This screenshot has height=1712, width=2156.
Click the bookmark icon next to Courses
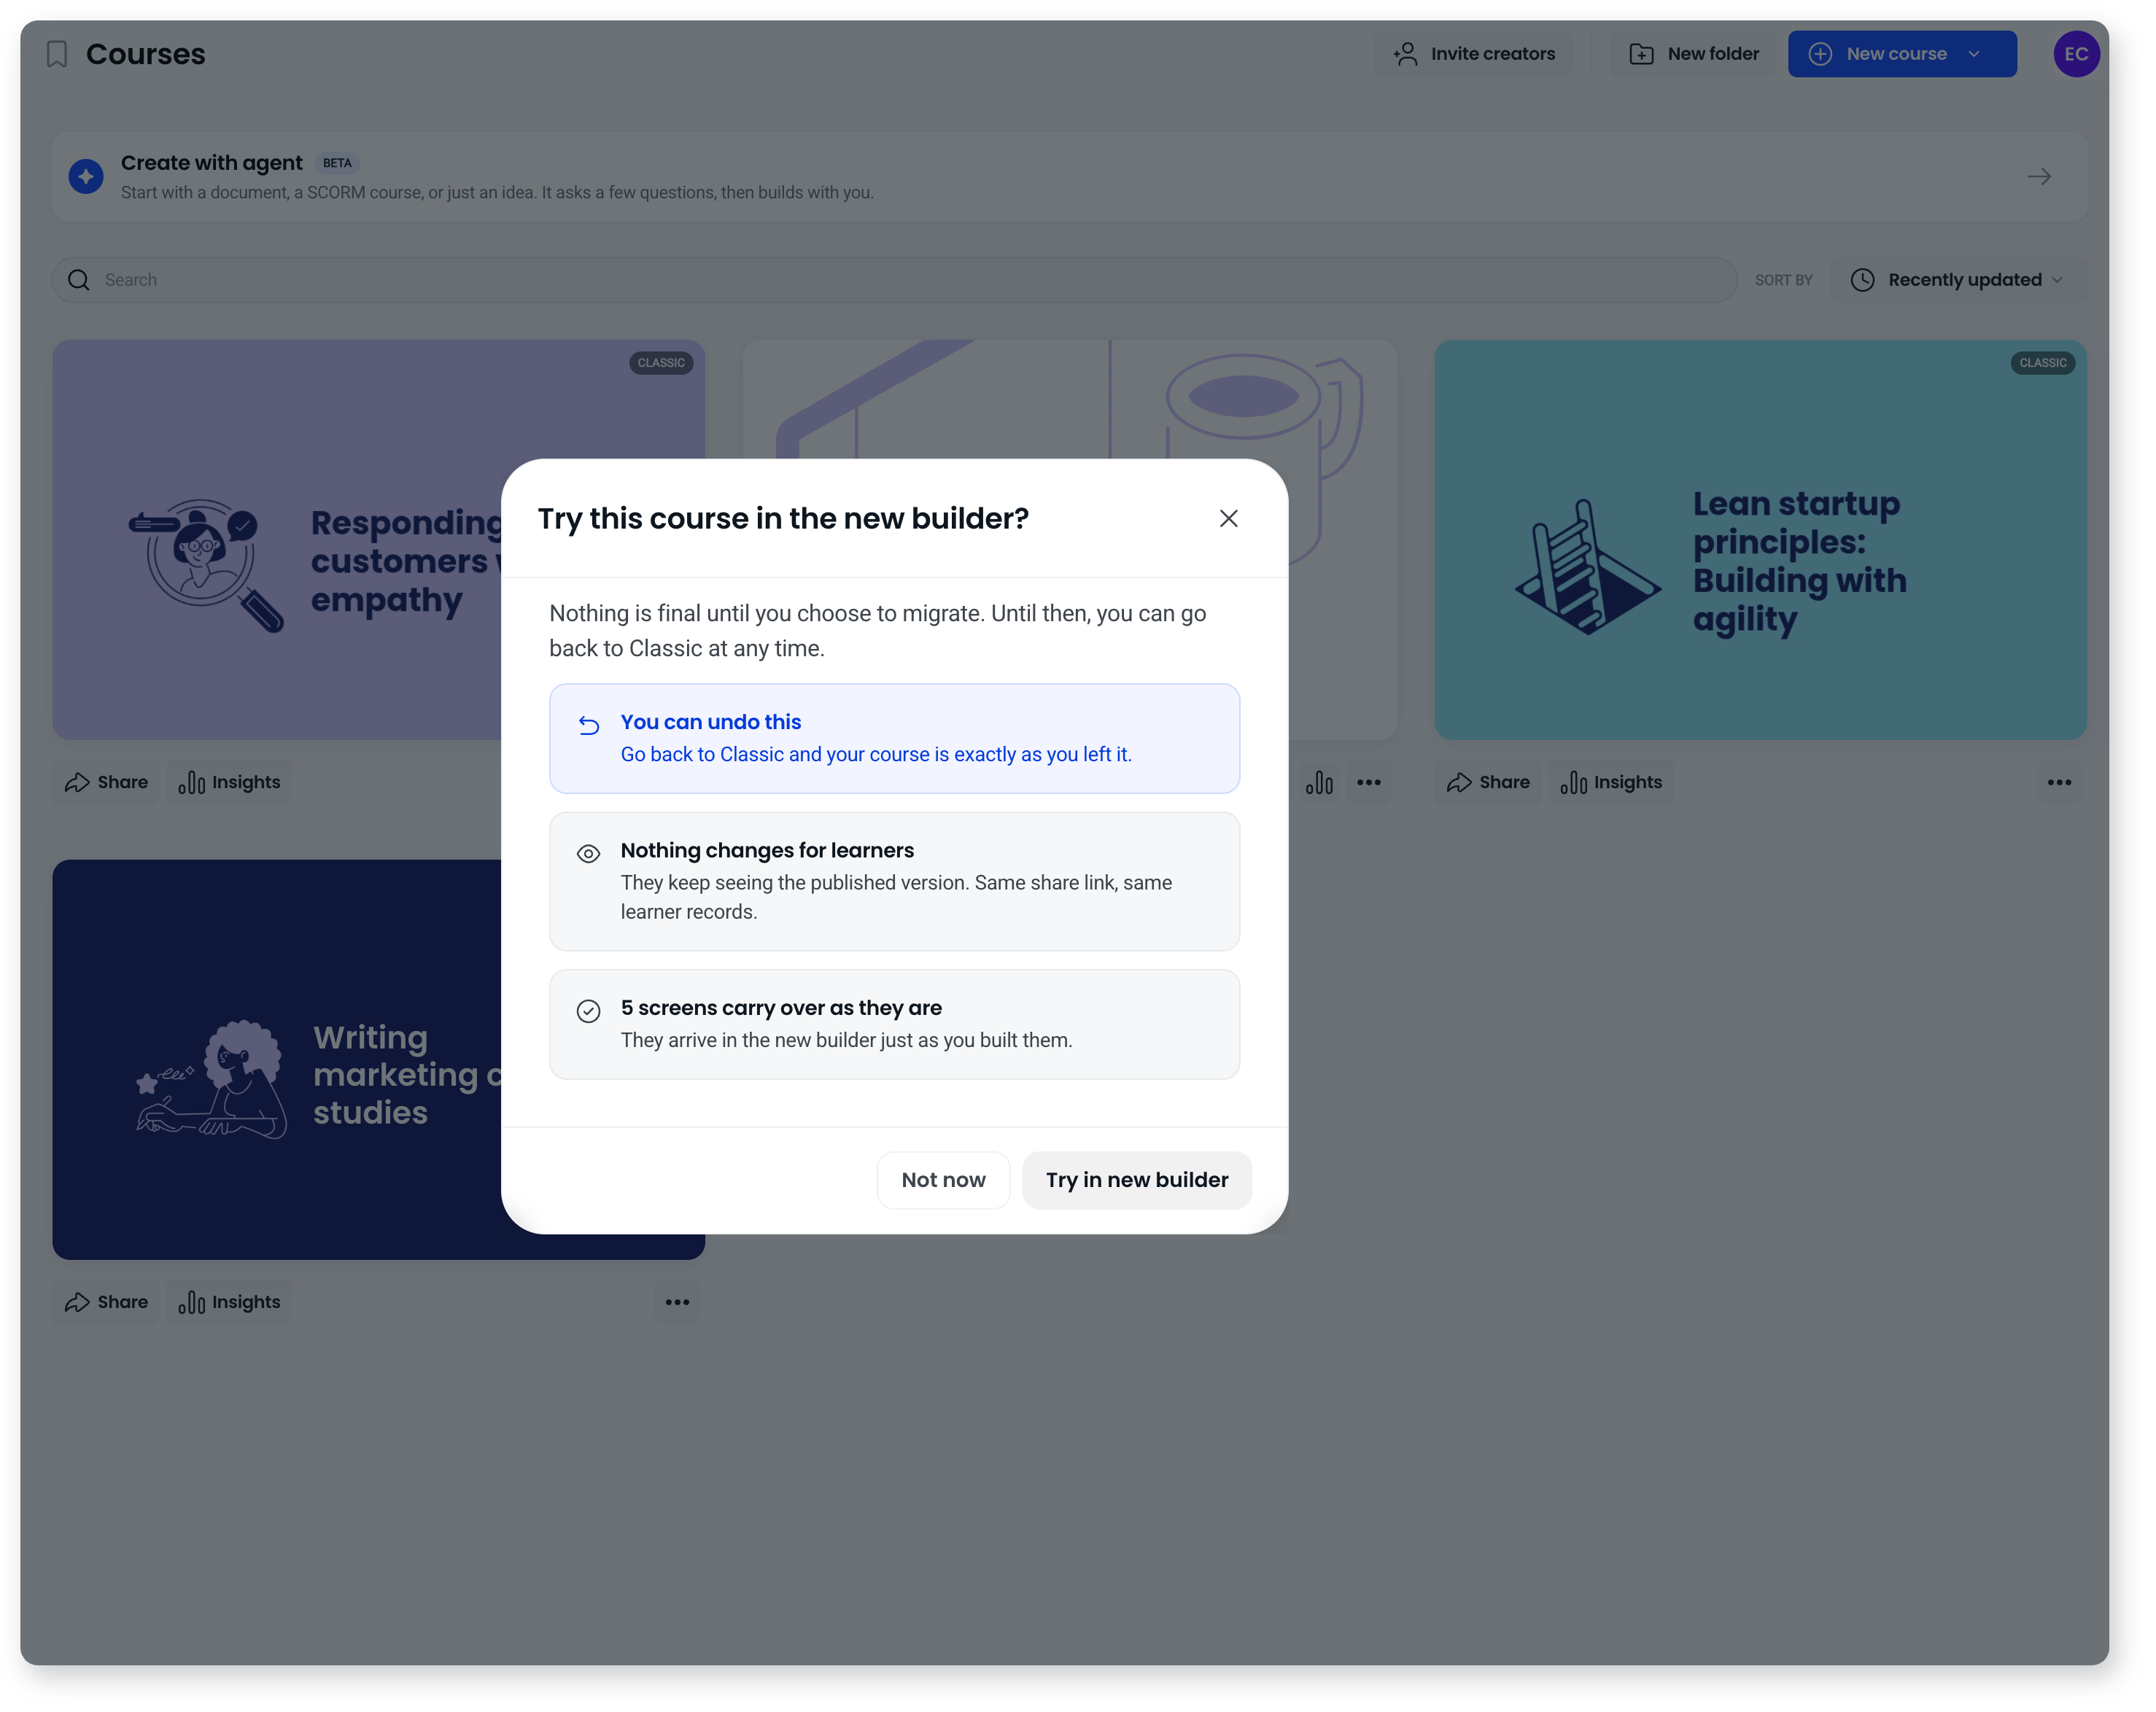pyautogui.click(x=57, y=54)
